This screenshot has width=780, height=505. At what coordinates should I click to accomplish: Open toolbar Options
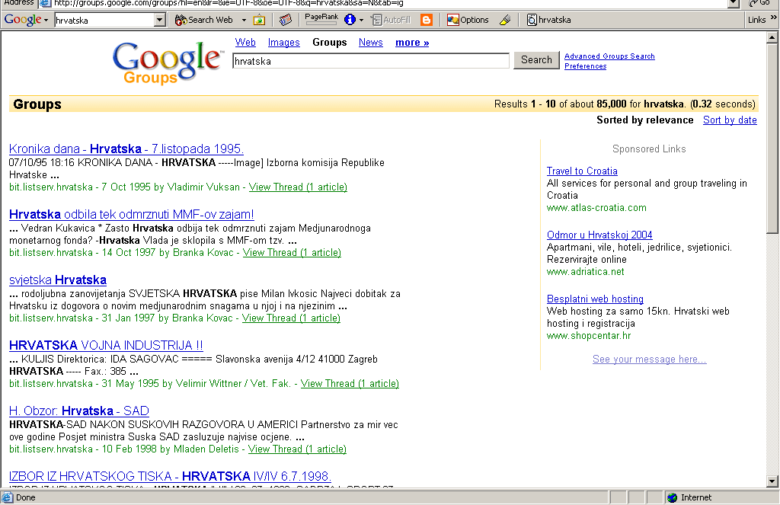click(x=468, y=20)
